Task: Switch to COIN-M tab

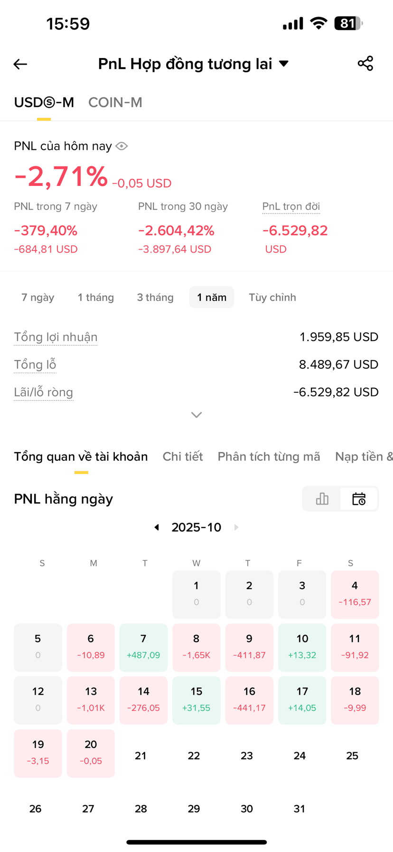Action: (x=115, y=102)
